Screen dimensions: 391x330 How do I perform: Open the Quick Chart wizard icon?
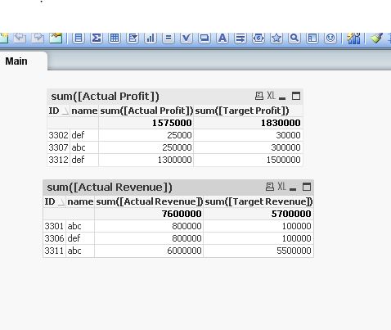353,38
